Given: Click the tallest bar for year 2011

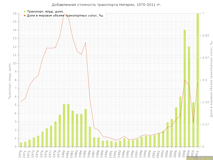Looking at the screenshot, I should click(198, 80).
